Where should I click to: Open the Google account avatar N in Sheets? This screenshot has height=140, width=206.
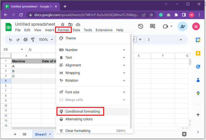tap(196, 27)
